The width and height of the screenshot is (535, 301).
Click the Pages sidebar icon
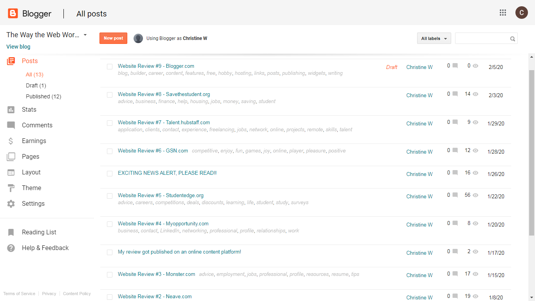[11, 157]
